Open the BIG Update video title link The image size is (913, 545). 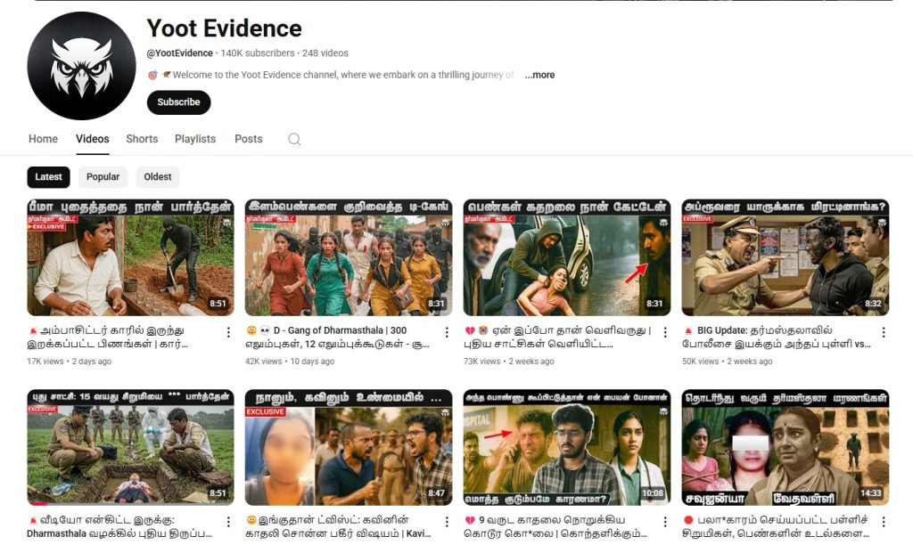[776, 337]
